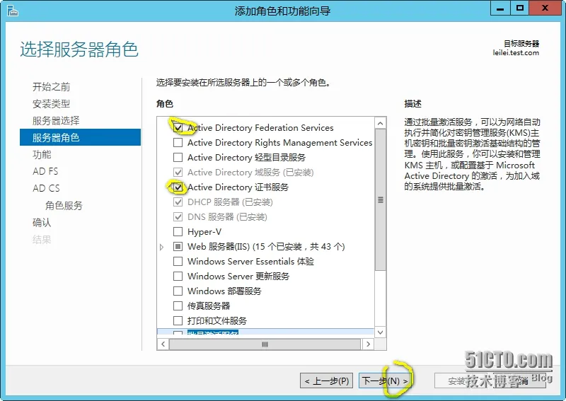Screen dimensions: 566x401
Task: Close the 添加角色和功能向导 window
Action: 545,8
